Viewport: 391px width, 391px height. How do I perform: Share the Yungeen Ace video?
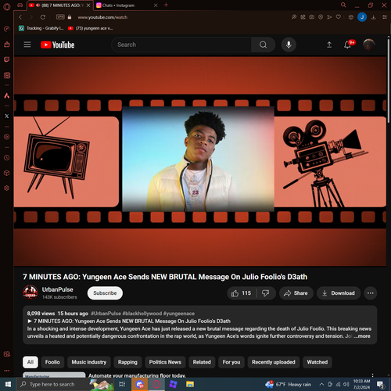click(x=296, y=293)
